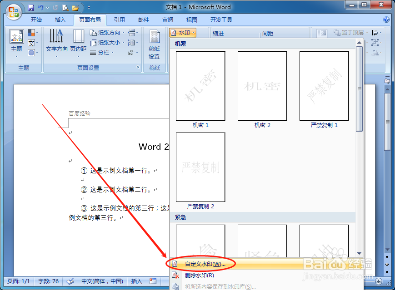
Task: Click the proofing check status icon
Action: [70, 281]
